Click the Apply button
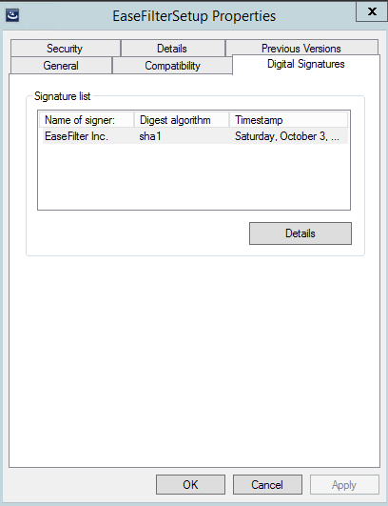 [344, 484]
